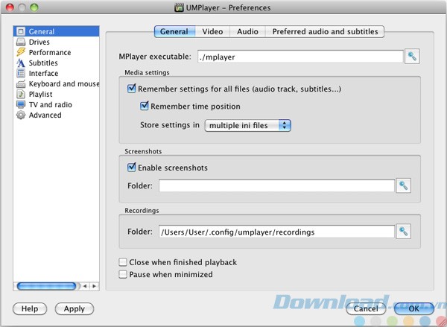
Task: Browse for the screenshots folder
Action: [x=404, y=186]
